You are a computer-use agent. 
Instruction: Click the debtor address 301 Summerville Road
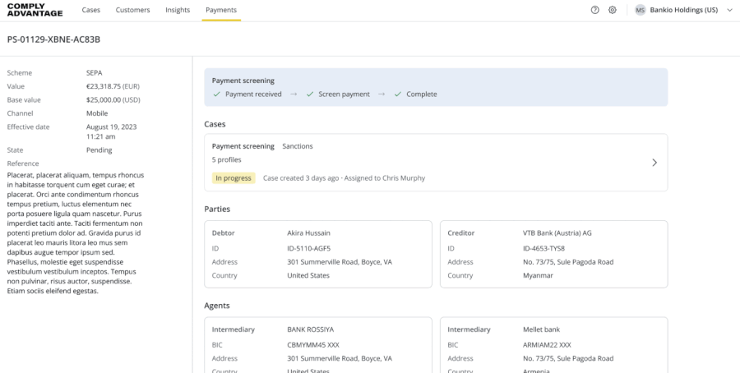tap(340, 262)
